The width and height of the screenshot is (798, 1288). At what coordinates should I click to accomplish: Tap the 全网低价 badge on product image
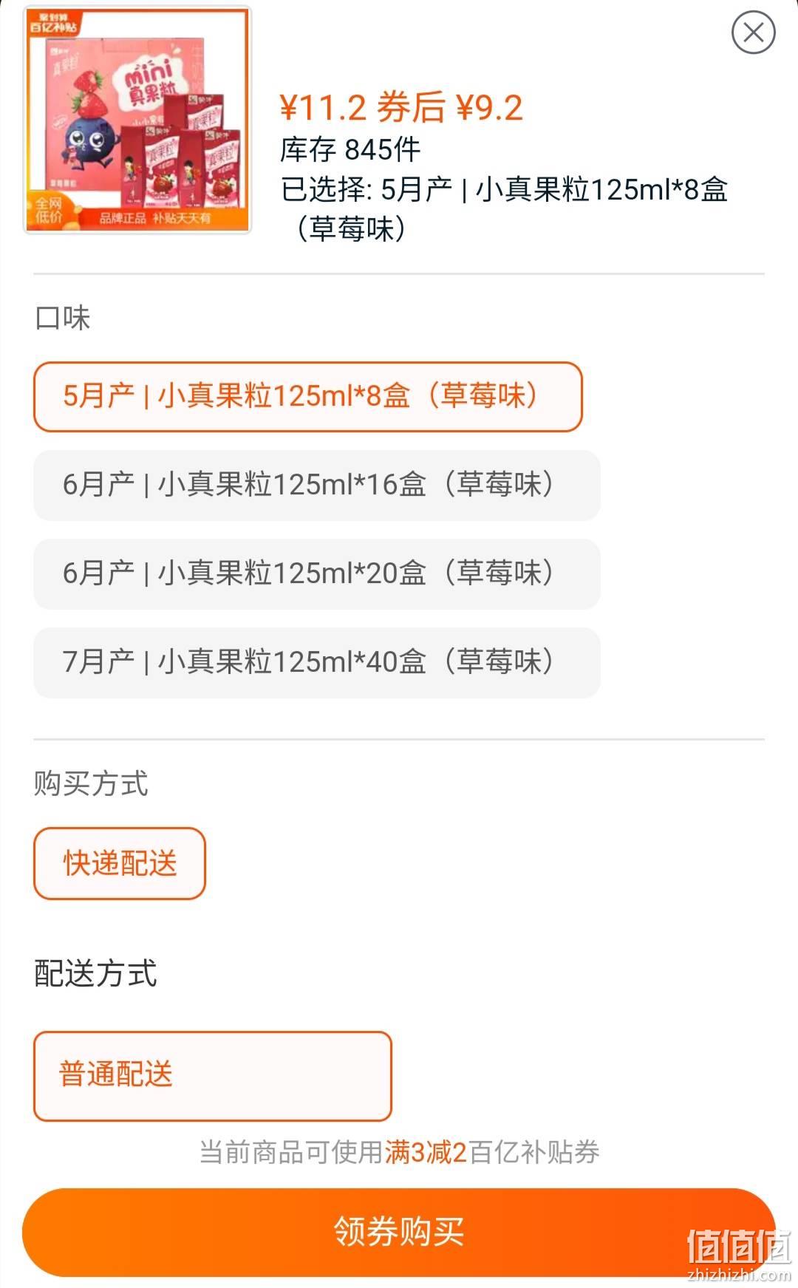click(x=49, y=209)
